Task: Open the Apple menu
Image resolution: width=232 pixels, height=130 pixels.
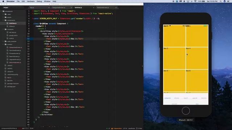Action: coord(3,1)
